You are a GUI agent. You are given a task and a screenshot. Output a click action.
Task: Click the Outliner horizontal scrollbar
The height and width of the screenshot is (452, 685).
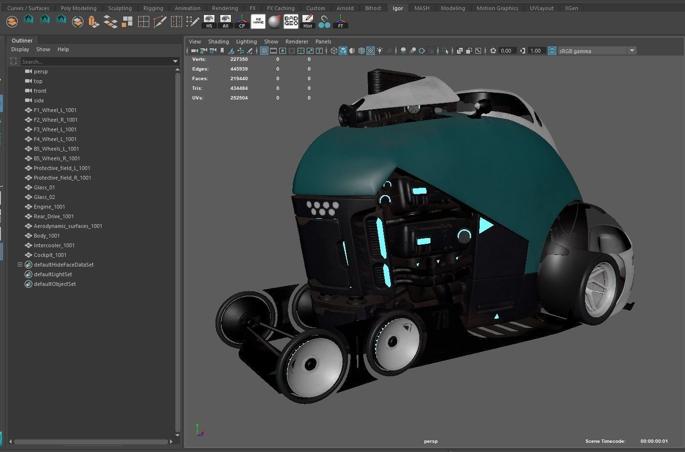click(x=90, y=441)
